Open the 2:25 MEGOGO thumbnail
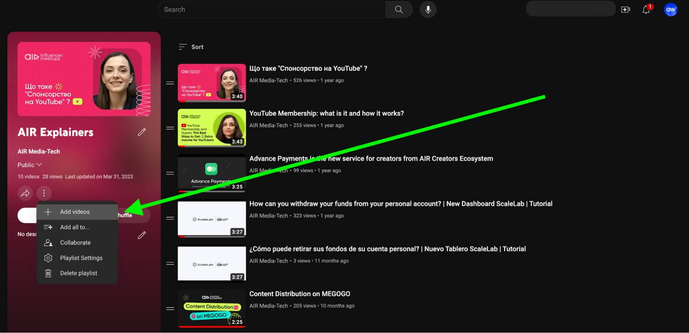Image resolution: width=689 pixels, height=333 pixels. pyautogui.click(x=212, y=309)
